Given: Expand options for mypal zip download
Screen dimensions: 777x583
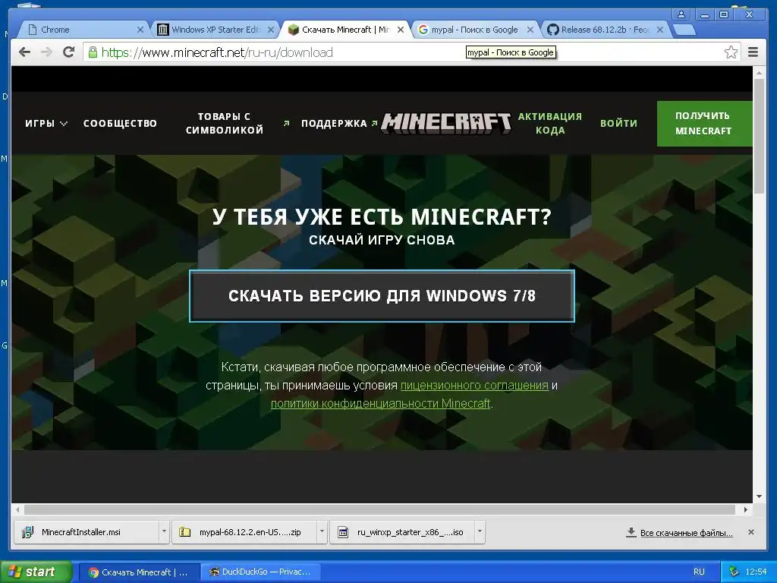Looking at the screenshot, I should coord(322,531).
